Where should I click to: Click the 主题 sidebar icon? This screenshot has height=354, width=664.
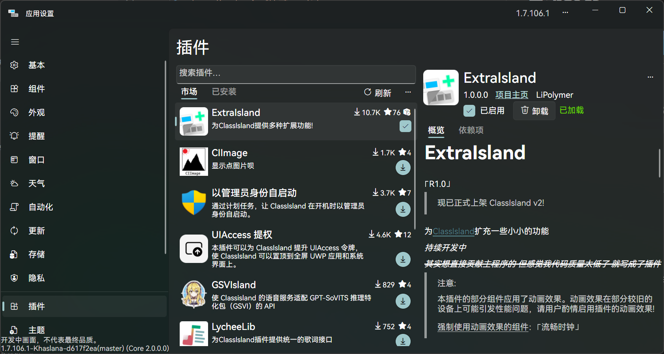coord(14,330)
